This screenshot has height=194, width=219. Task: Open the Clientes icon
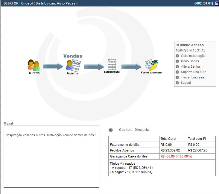(34, 65)
